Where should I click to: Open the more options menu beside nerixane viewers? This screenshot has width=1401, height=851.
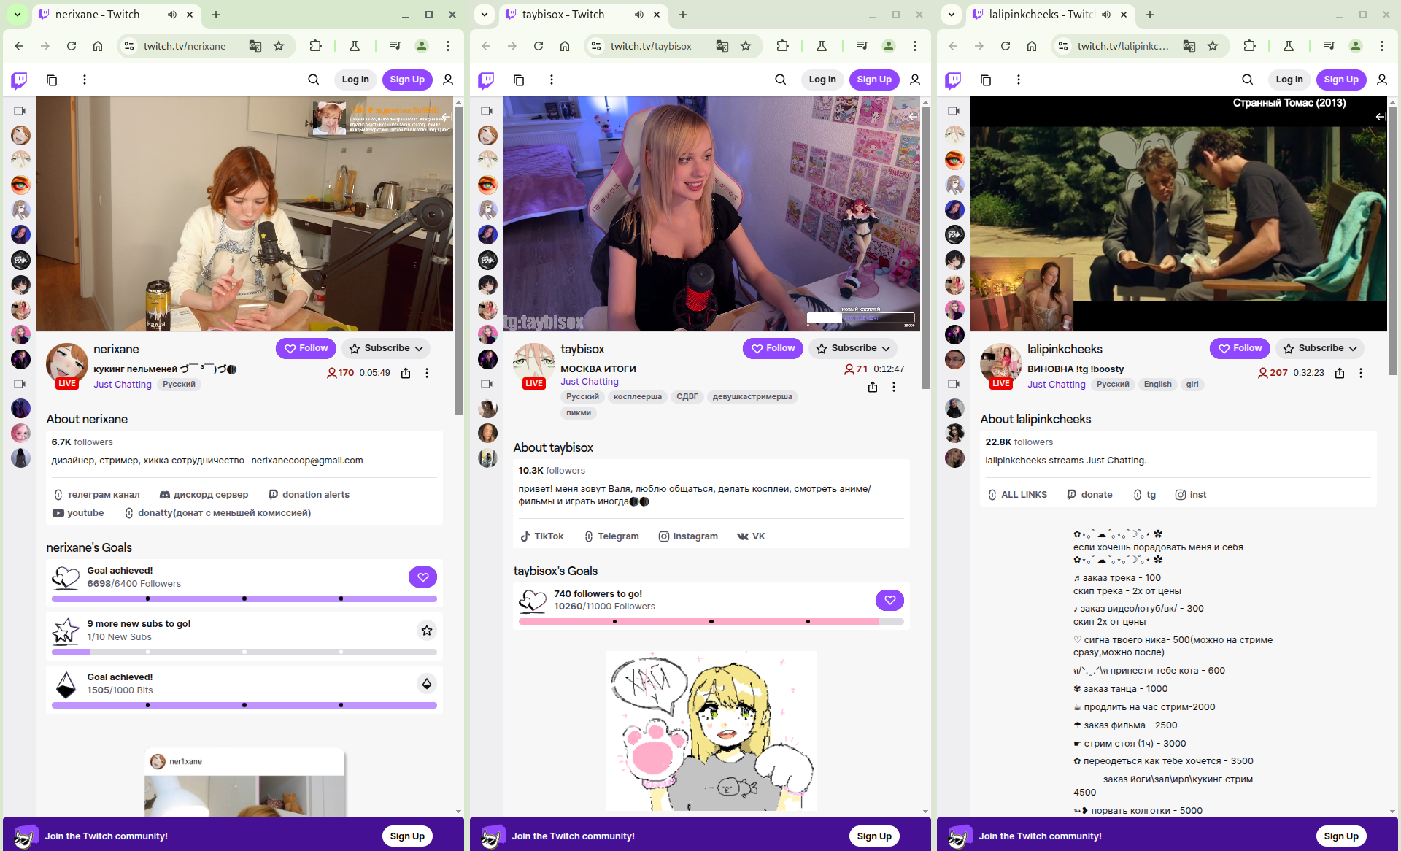click(x=427, y=373)
